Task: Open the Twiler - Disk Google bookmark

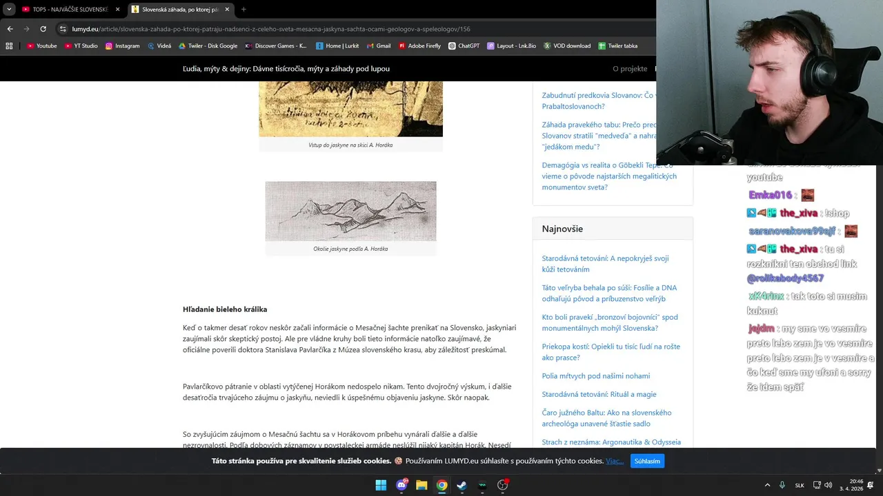Action: tap(208, 46)
